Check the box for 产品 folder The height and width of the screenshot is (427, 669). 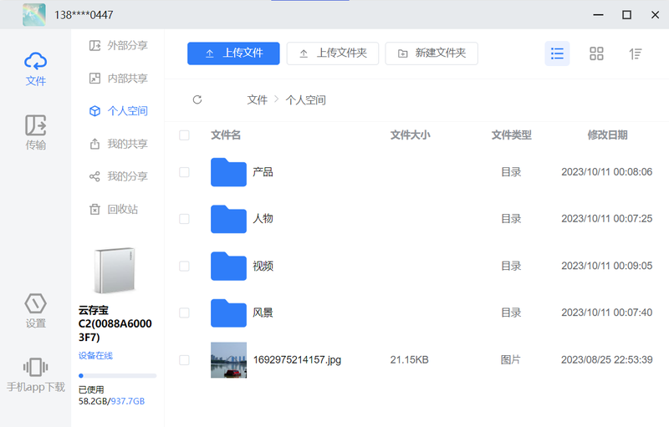[184, 172]
